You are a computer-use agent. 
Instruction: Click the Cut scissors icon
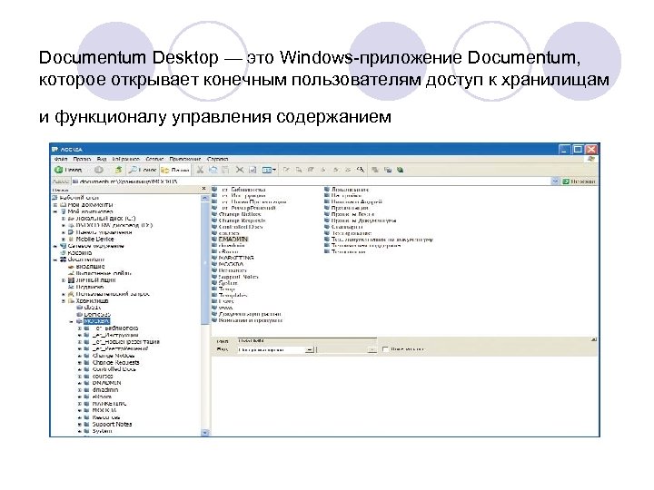[200, 170]
